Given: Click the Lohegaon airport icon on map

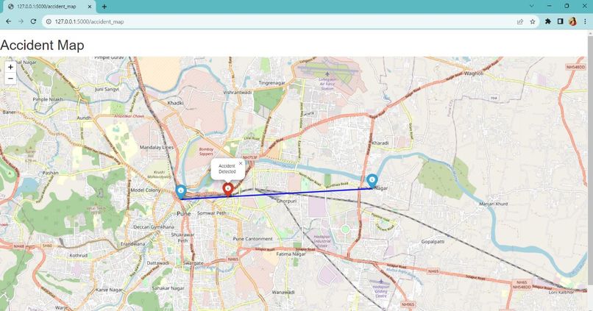Looking at the screenshot, I should 327,74.
